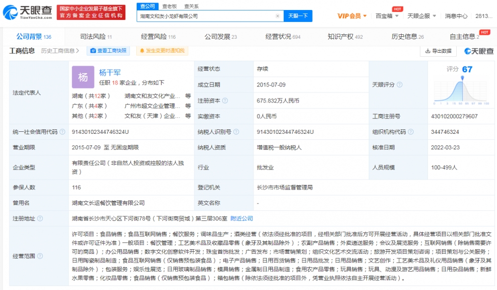Click 等 next to 广州市超文企业管理
The width and height of the screenshot is (497, 290).
coord(188,106)
